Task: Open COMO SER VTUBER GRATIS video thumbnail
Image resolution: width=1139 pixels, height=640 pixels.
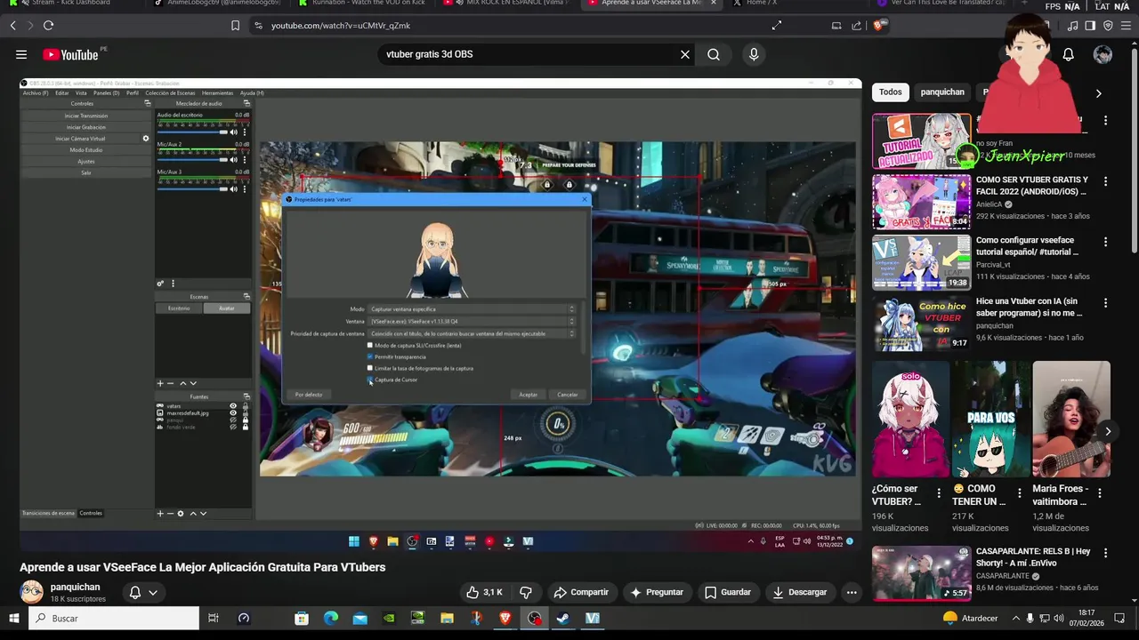Action: coord(921,202)
